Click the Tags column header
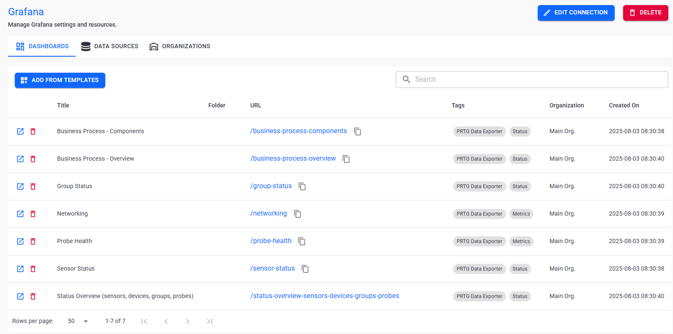This screenshot has height=334, width=673. pos(458,105)
